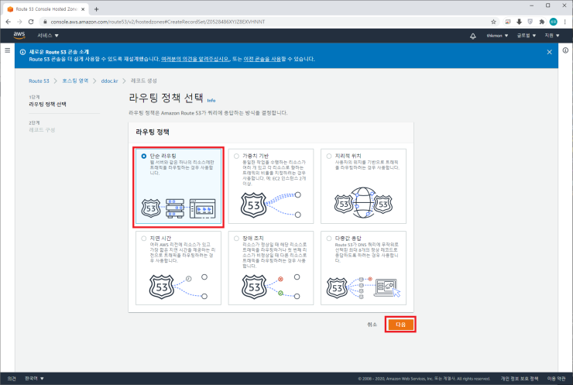The height and width of the screenshot is (385, 573).
Task: Click the orange 다음 button
Action: [x=400, y=325]
